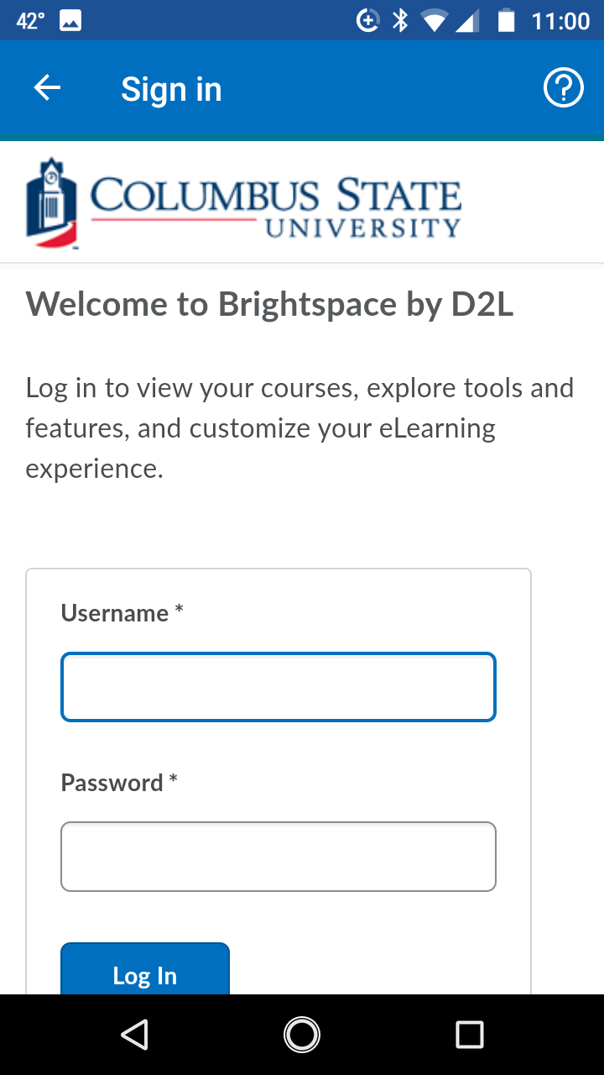Tap the Wi-Fi status bar icon
This screenshot has height=1075, width=604.
tap(434, 20)
